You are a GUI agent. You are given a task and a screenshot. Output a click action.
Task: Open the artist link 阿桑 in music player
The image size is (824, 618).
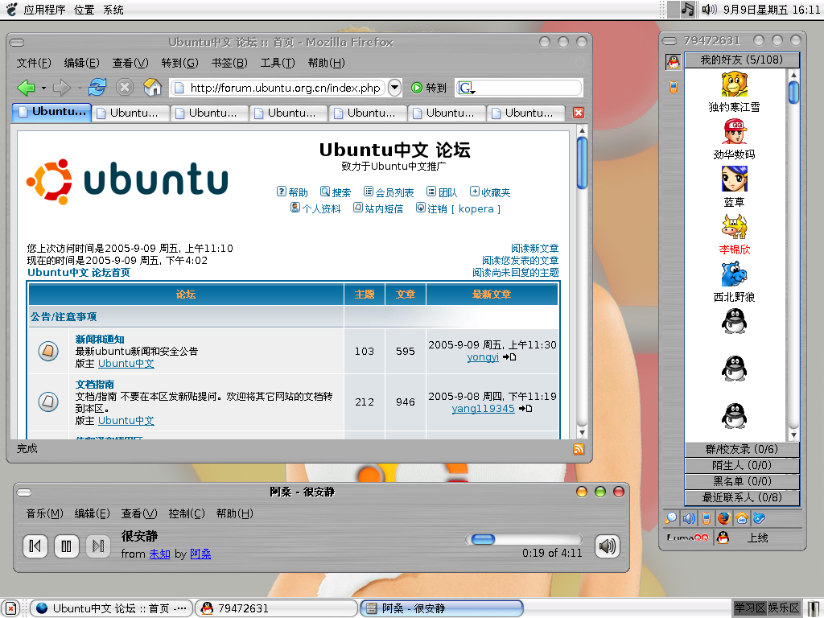click(200, 554)
